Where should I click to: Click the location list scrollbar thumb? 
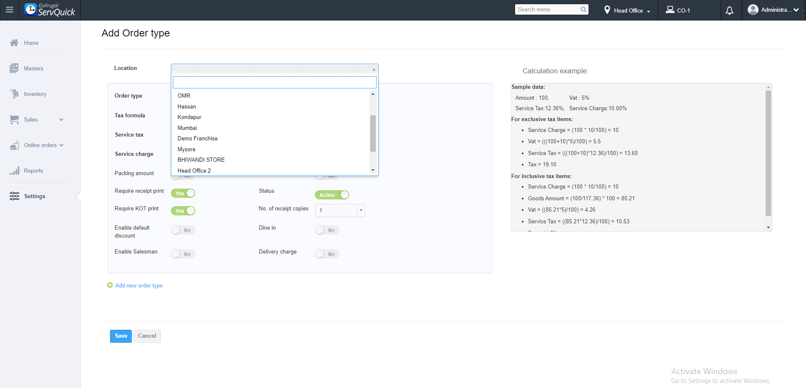tap(373, 133)
